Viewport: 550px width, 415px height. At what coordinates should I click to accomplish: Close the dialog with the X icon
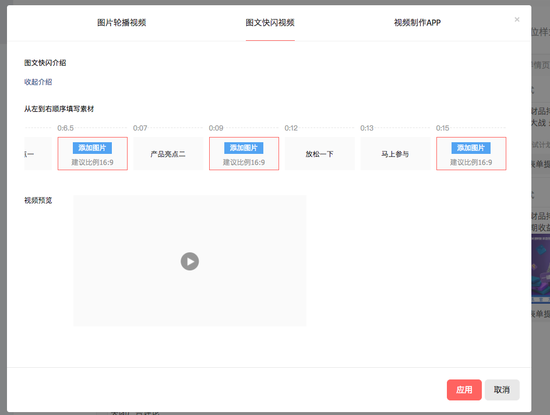517,19
